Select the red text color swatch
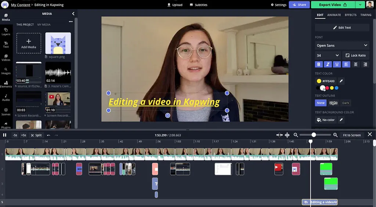The image size is (376, 207). (327, 88)
